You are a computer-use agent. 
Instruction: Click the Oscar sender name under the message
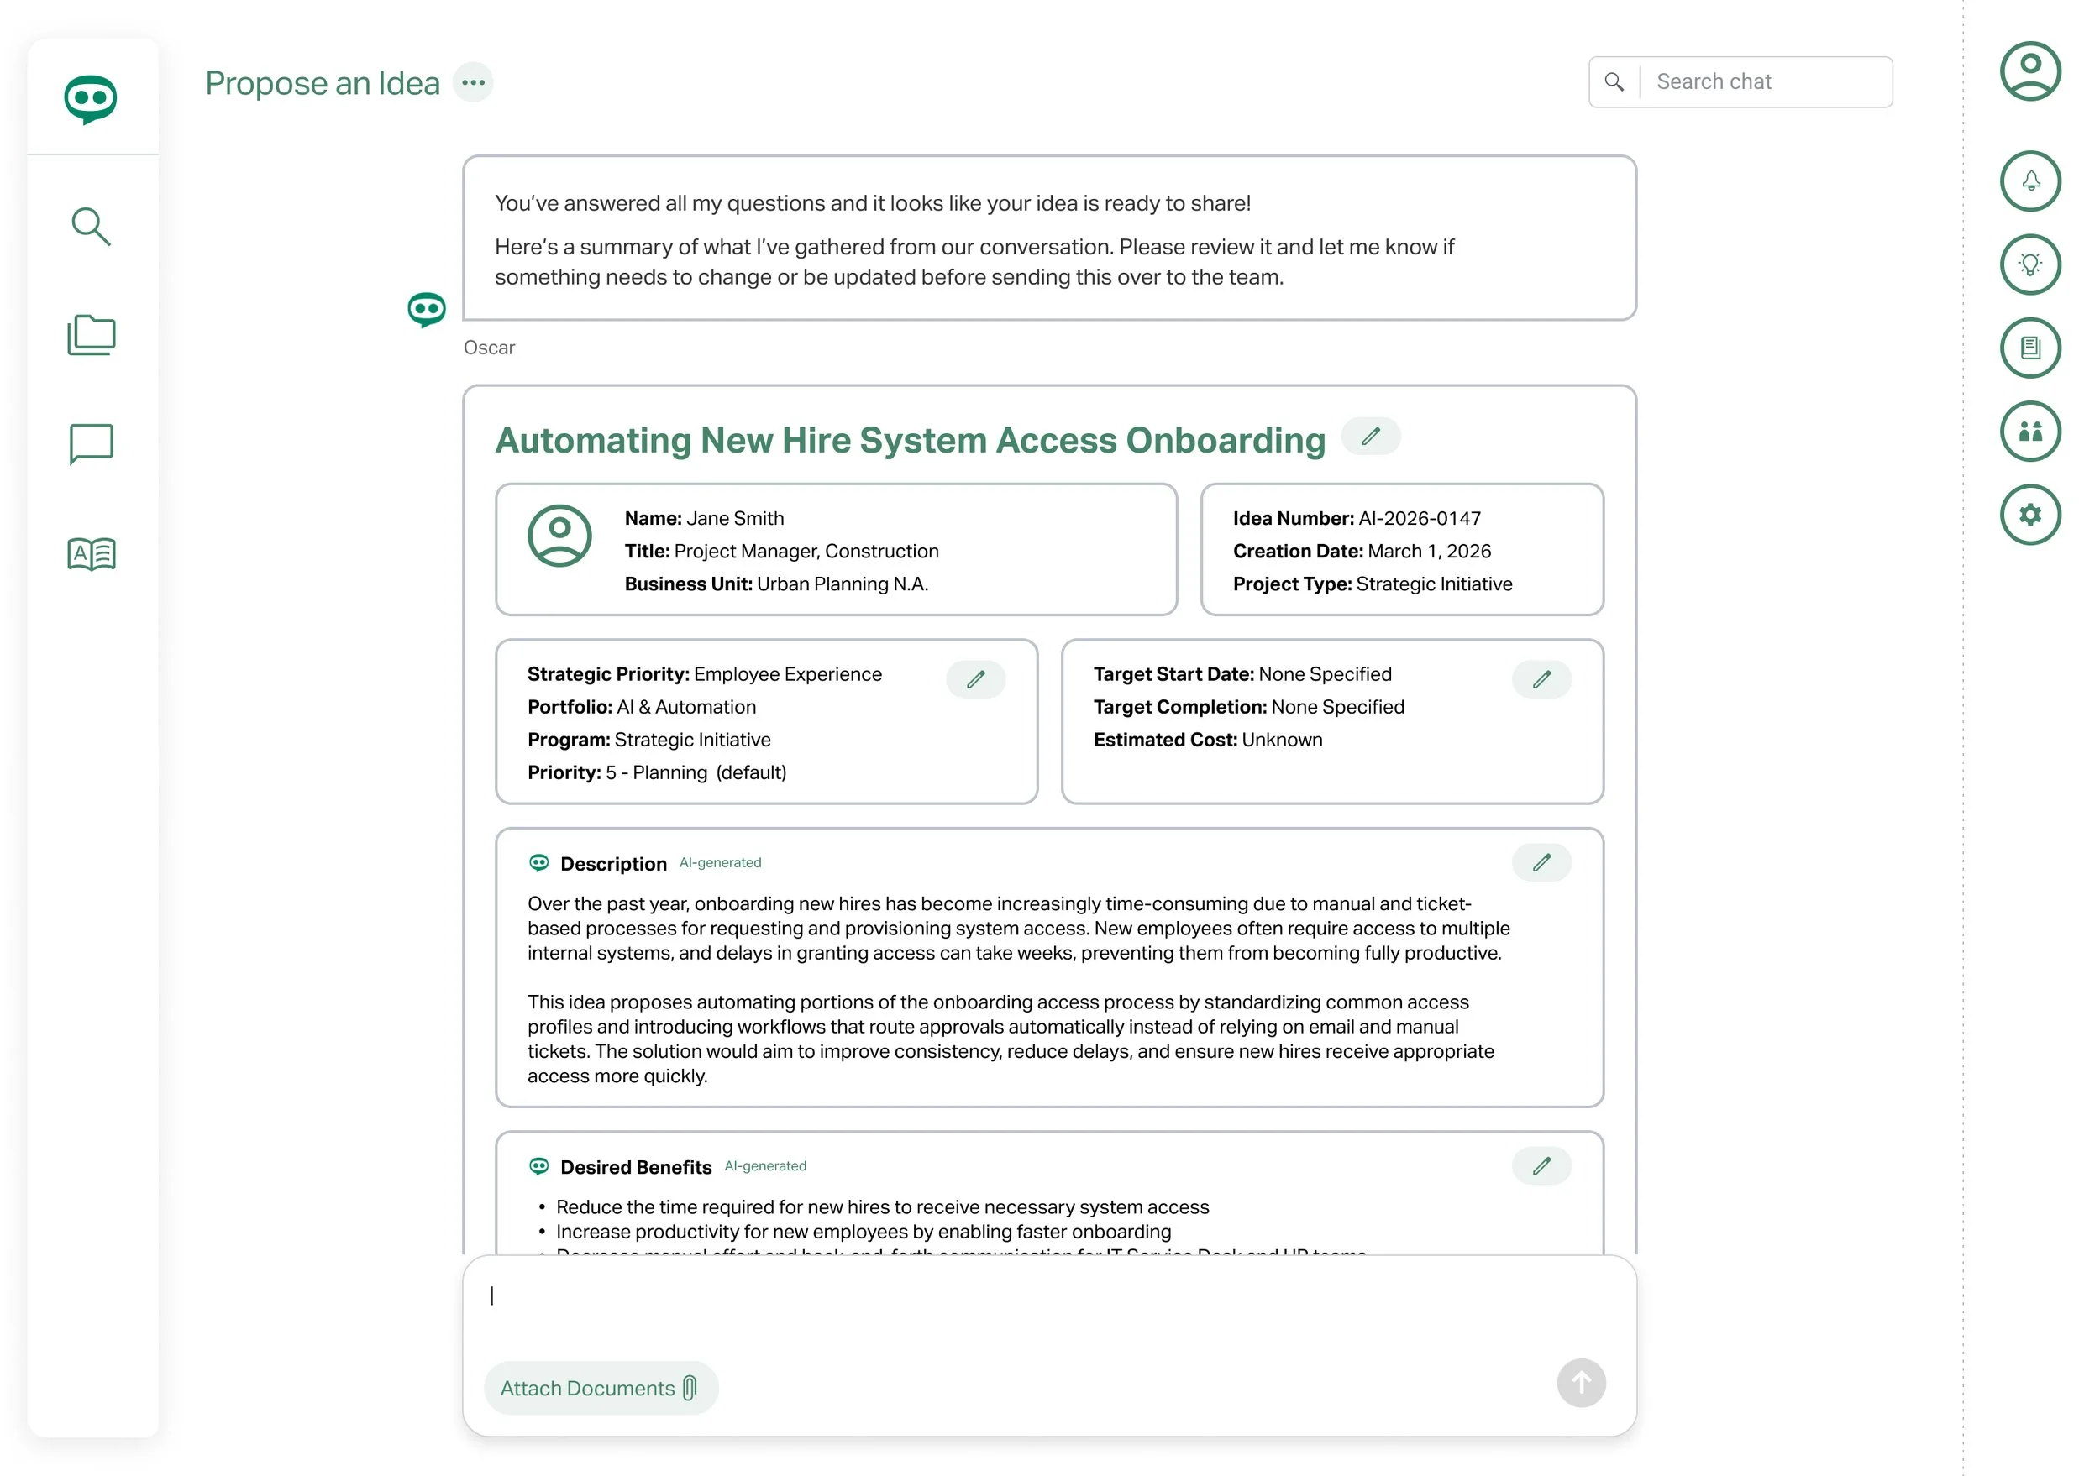pos(490,348)
